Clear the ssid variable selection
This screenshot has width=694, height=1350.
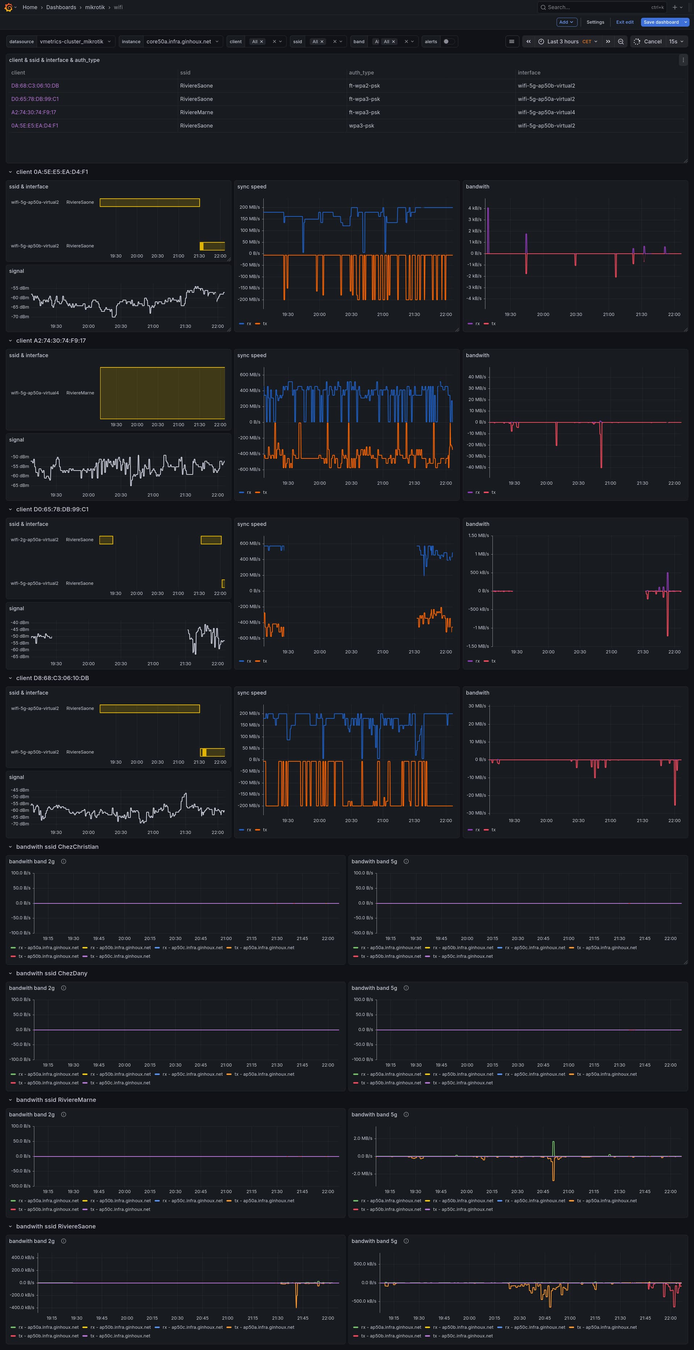335,42
